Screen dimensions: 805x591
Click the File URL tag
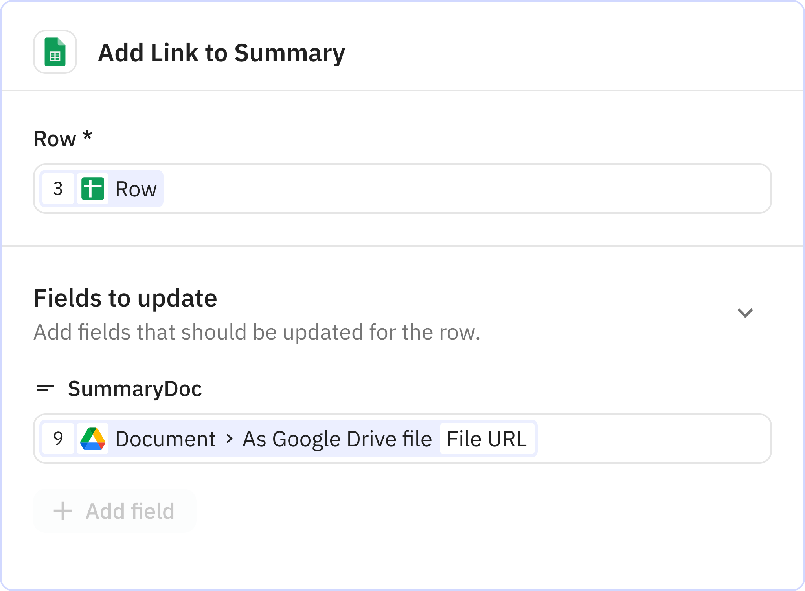pos(487,438)
